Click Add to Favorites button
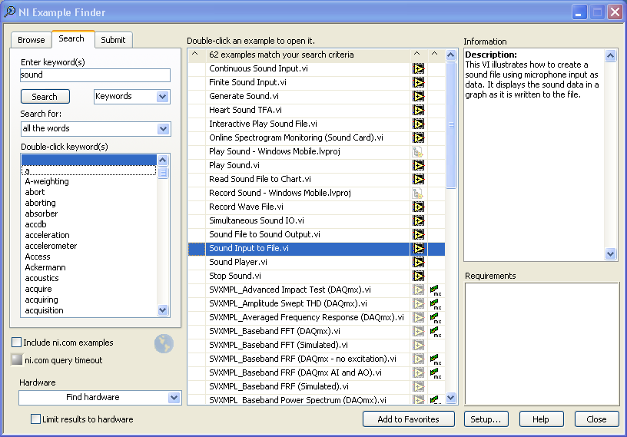This screenshot has height=437, width=627. tap(408, 419)
